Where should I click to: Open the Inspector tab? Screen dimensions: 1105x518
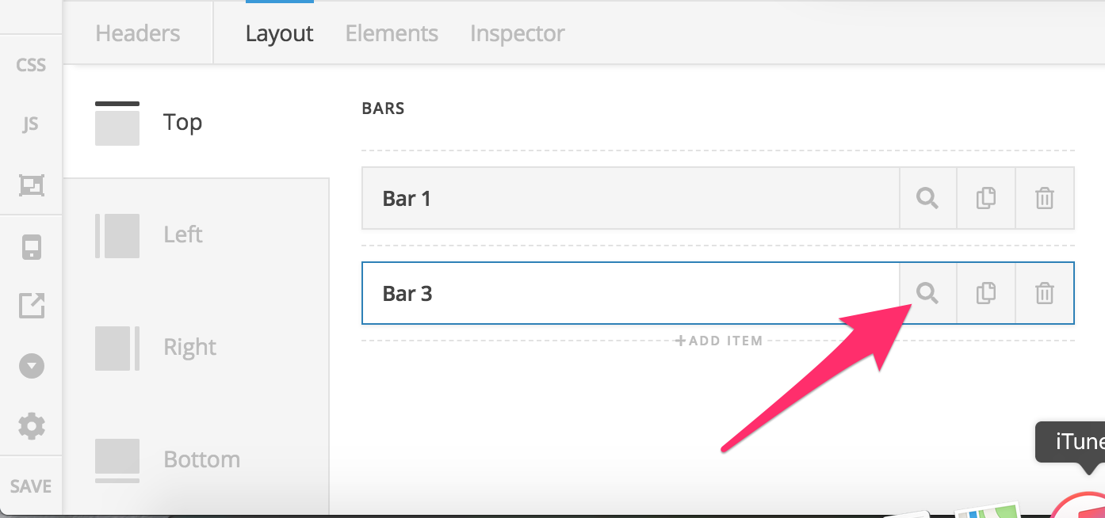click(x=517, y=34)
